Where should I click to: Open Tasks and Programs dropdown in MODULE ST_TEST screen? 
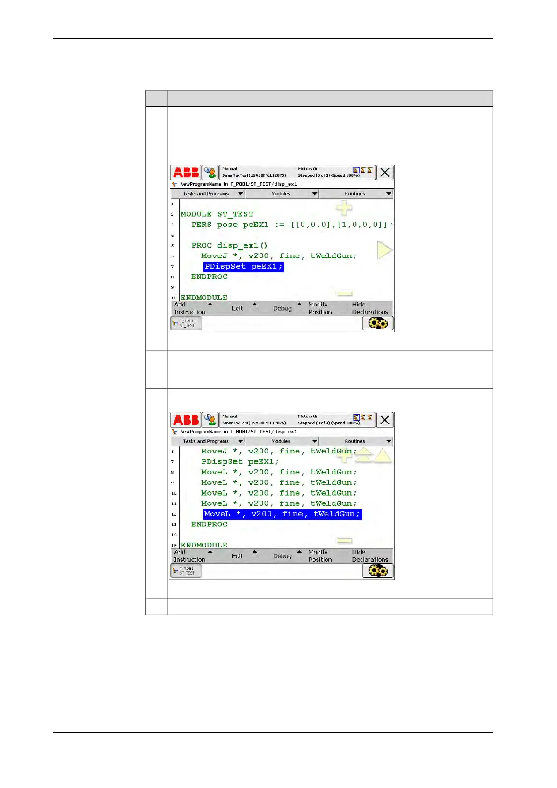click(208, 194)
